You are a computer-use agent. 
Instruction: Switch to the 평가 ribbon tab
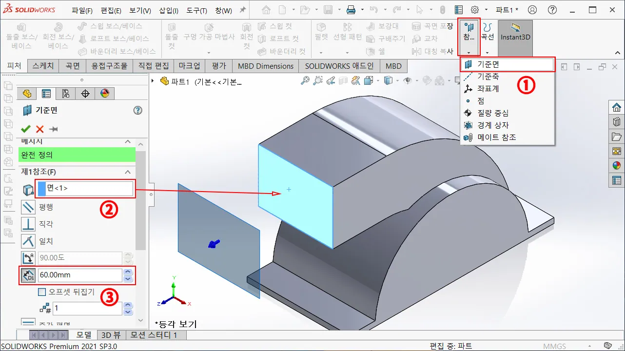(219, 66)
